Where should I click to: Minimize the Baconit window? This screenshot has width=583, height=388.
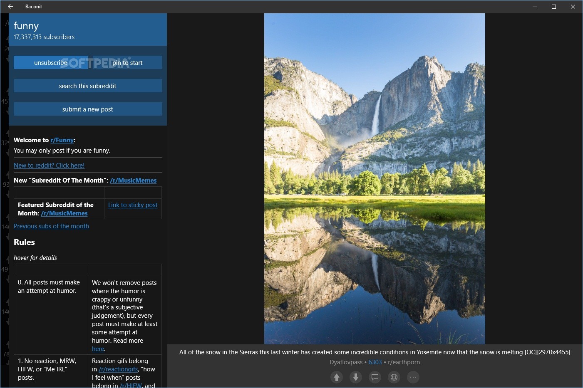(x=535, y=7)
